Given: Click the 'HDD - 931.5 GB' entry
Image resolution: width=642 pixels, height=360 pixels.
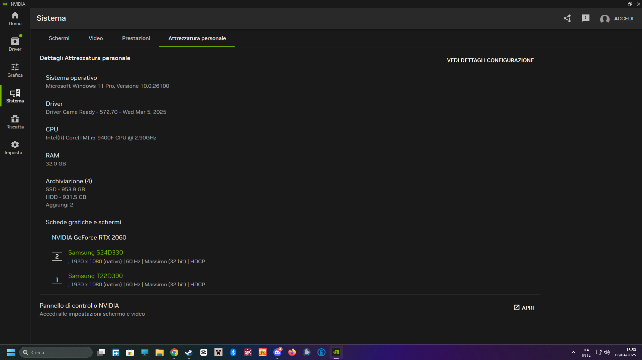Looking at the screenshot, I should tap(66, 197).
